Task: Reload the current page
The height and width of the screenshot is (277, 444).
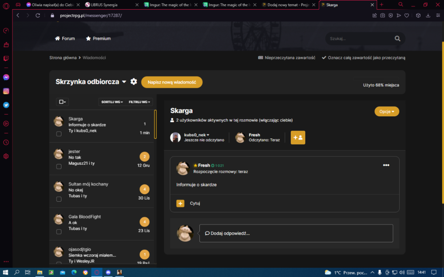Action: pyautogui.click(x=38, y=16)
